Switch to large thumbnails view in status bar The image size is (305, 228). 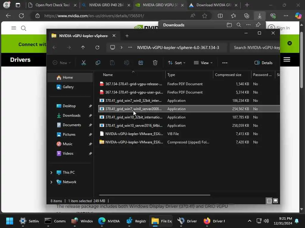[x=276, y=201]
